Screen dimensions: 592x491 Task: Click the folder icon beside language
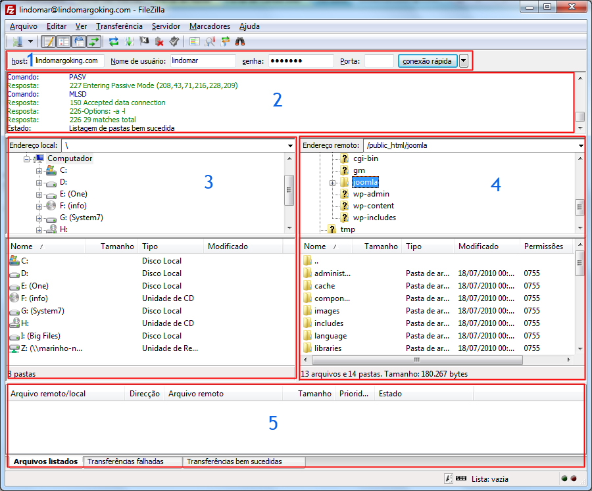[x=308, y=335]
